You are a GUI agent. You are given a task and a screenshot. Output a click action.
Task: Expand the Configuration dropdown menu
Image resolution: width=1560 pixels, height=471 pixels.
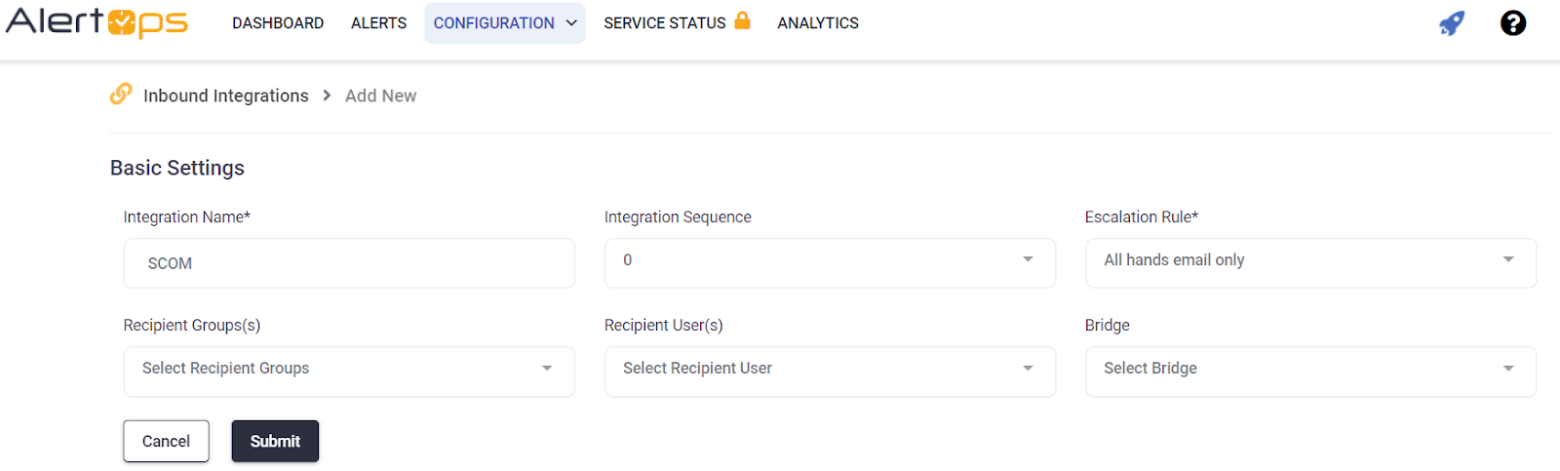click(x=504, y=23)
